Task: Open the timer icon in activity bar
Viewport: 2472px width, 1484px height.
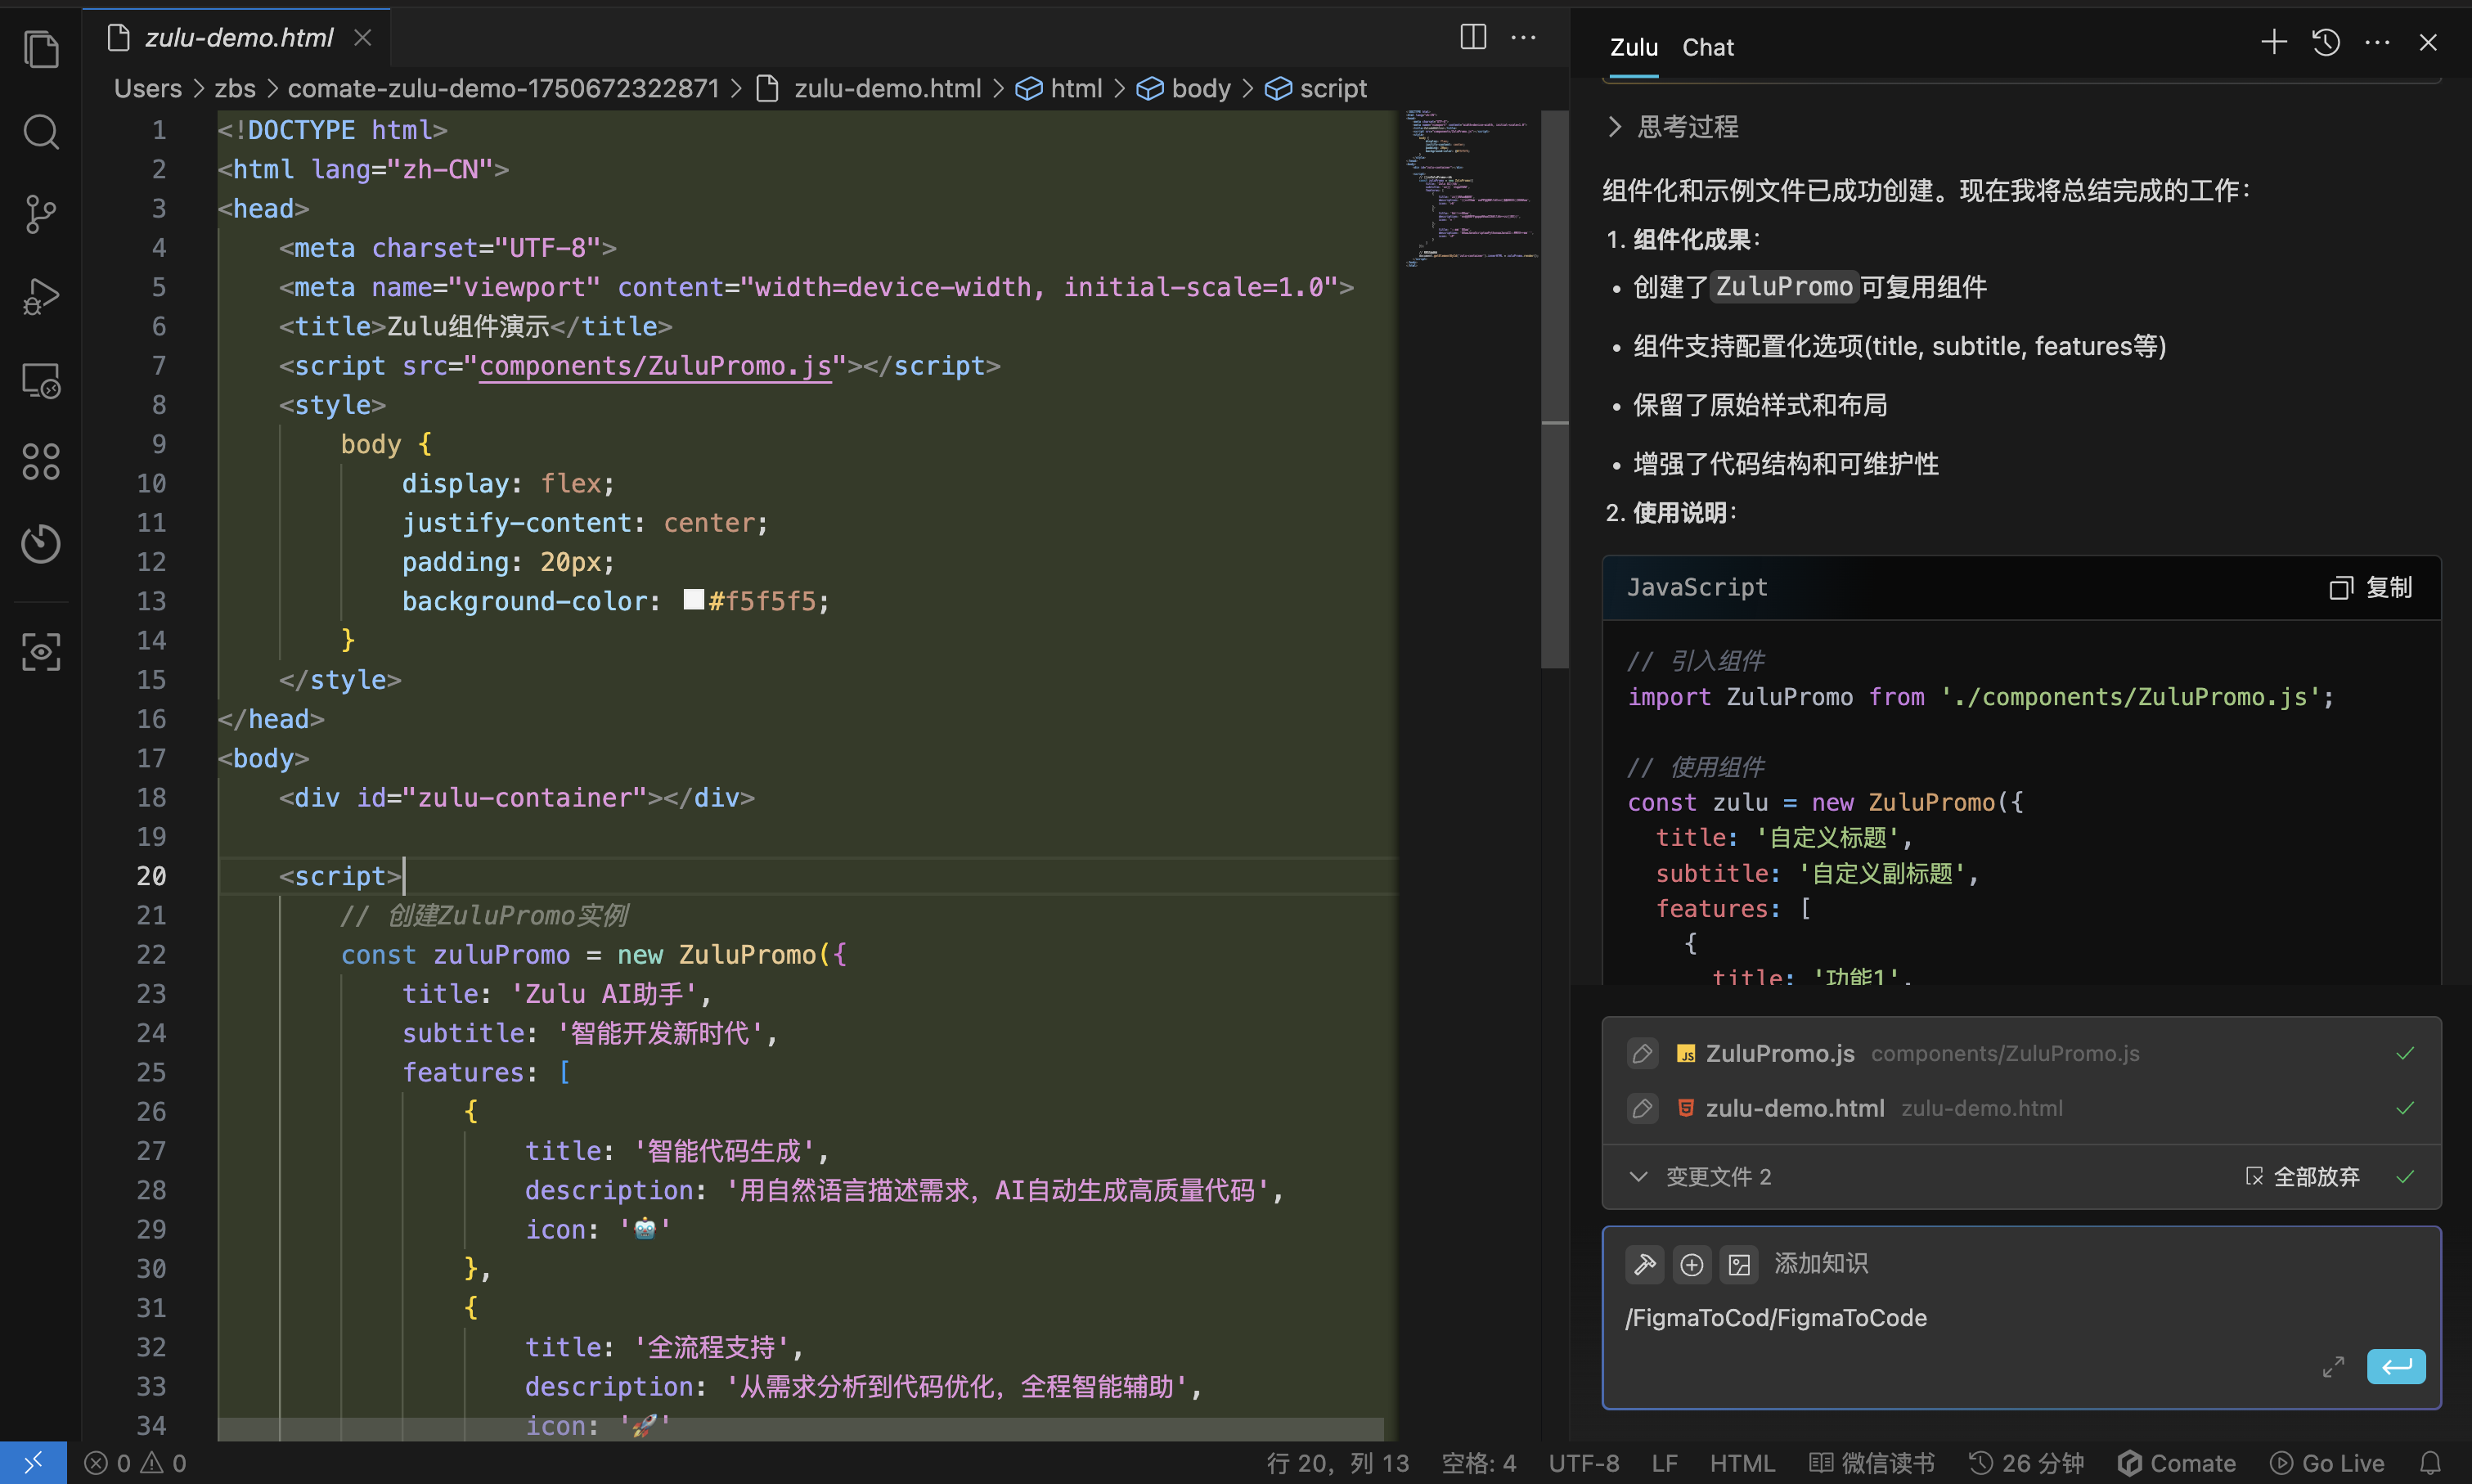Action: click(x=40, y=543)
